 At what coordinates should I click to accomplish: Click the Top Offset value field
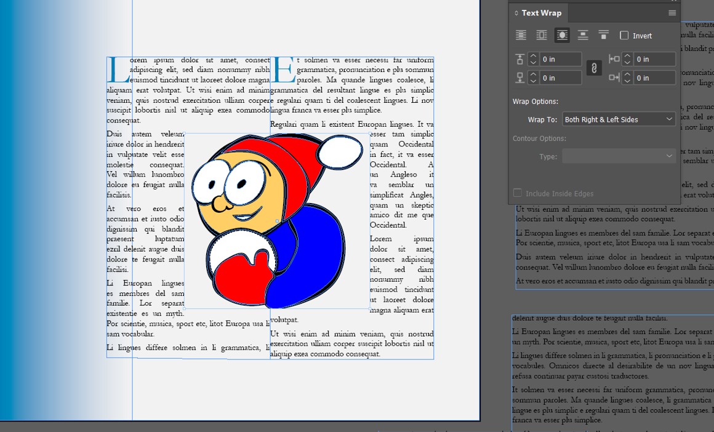point(560,59)
